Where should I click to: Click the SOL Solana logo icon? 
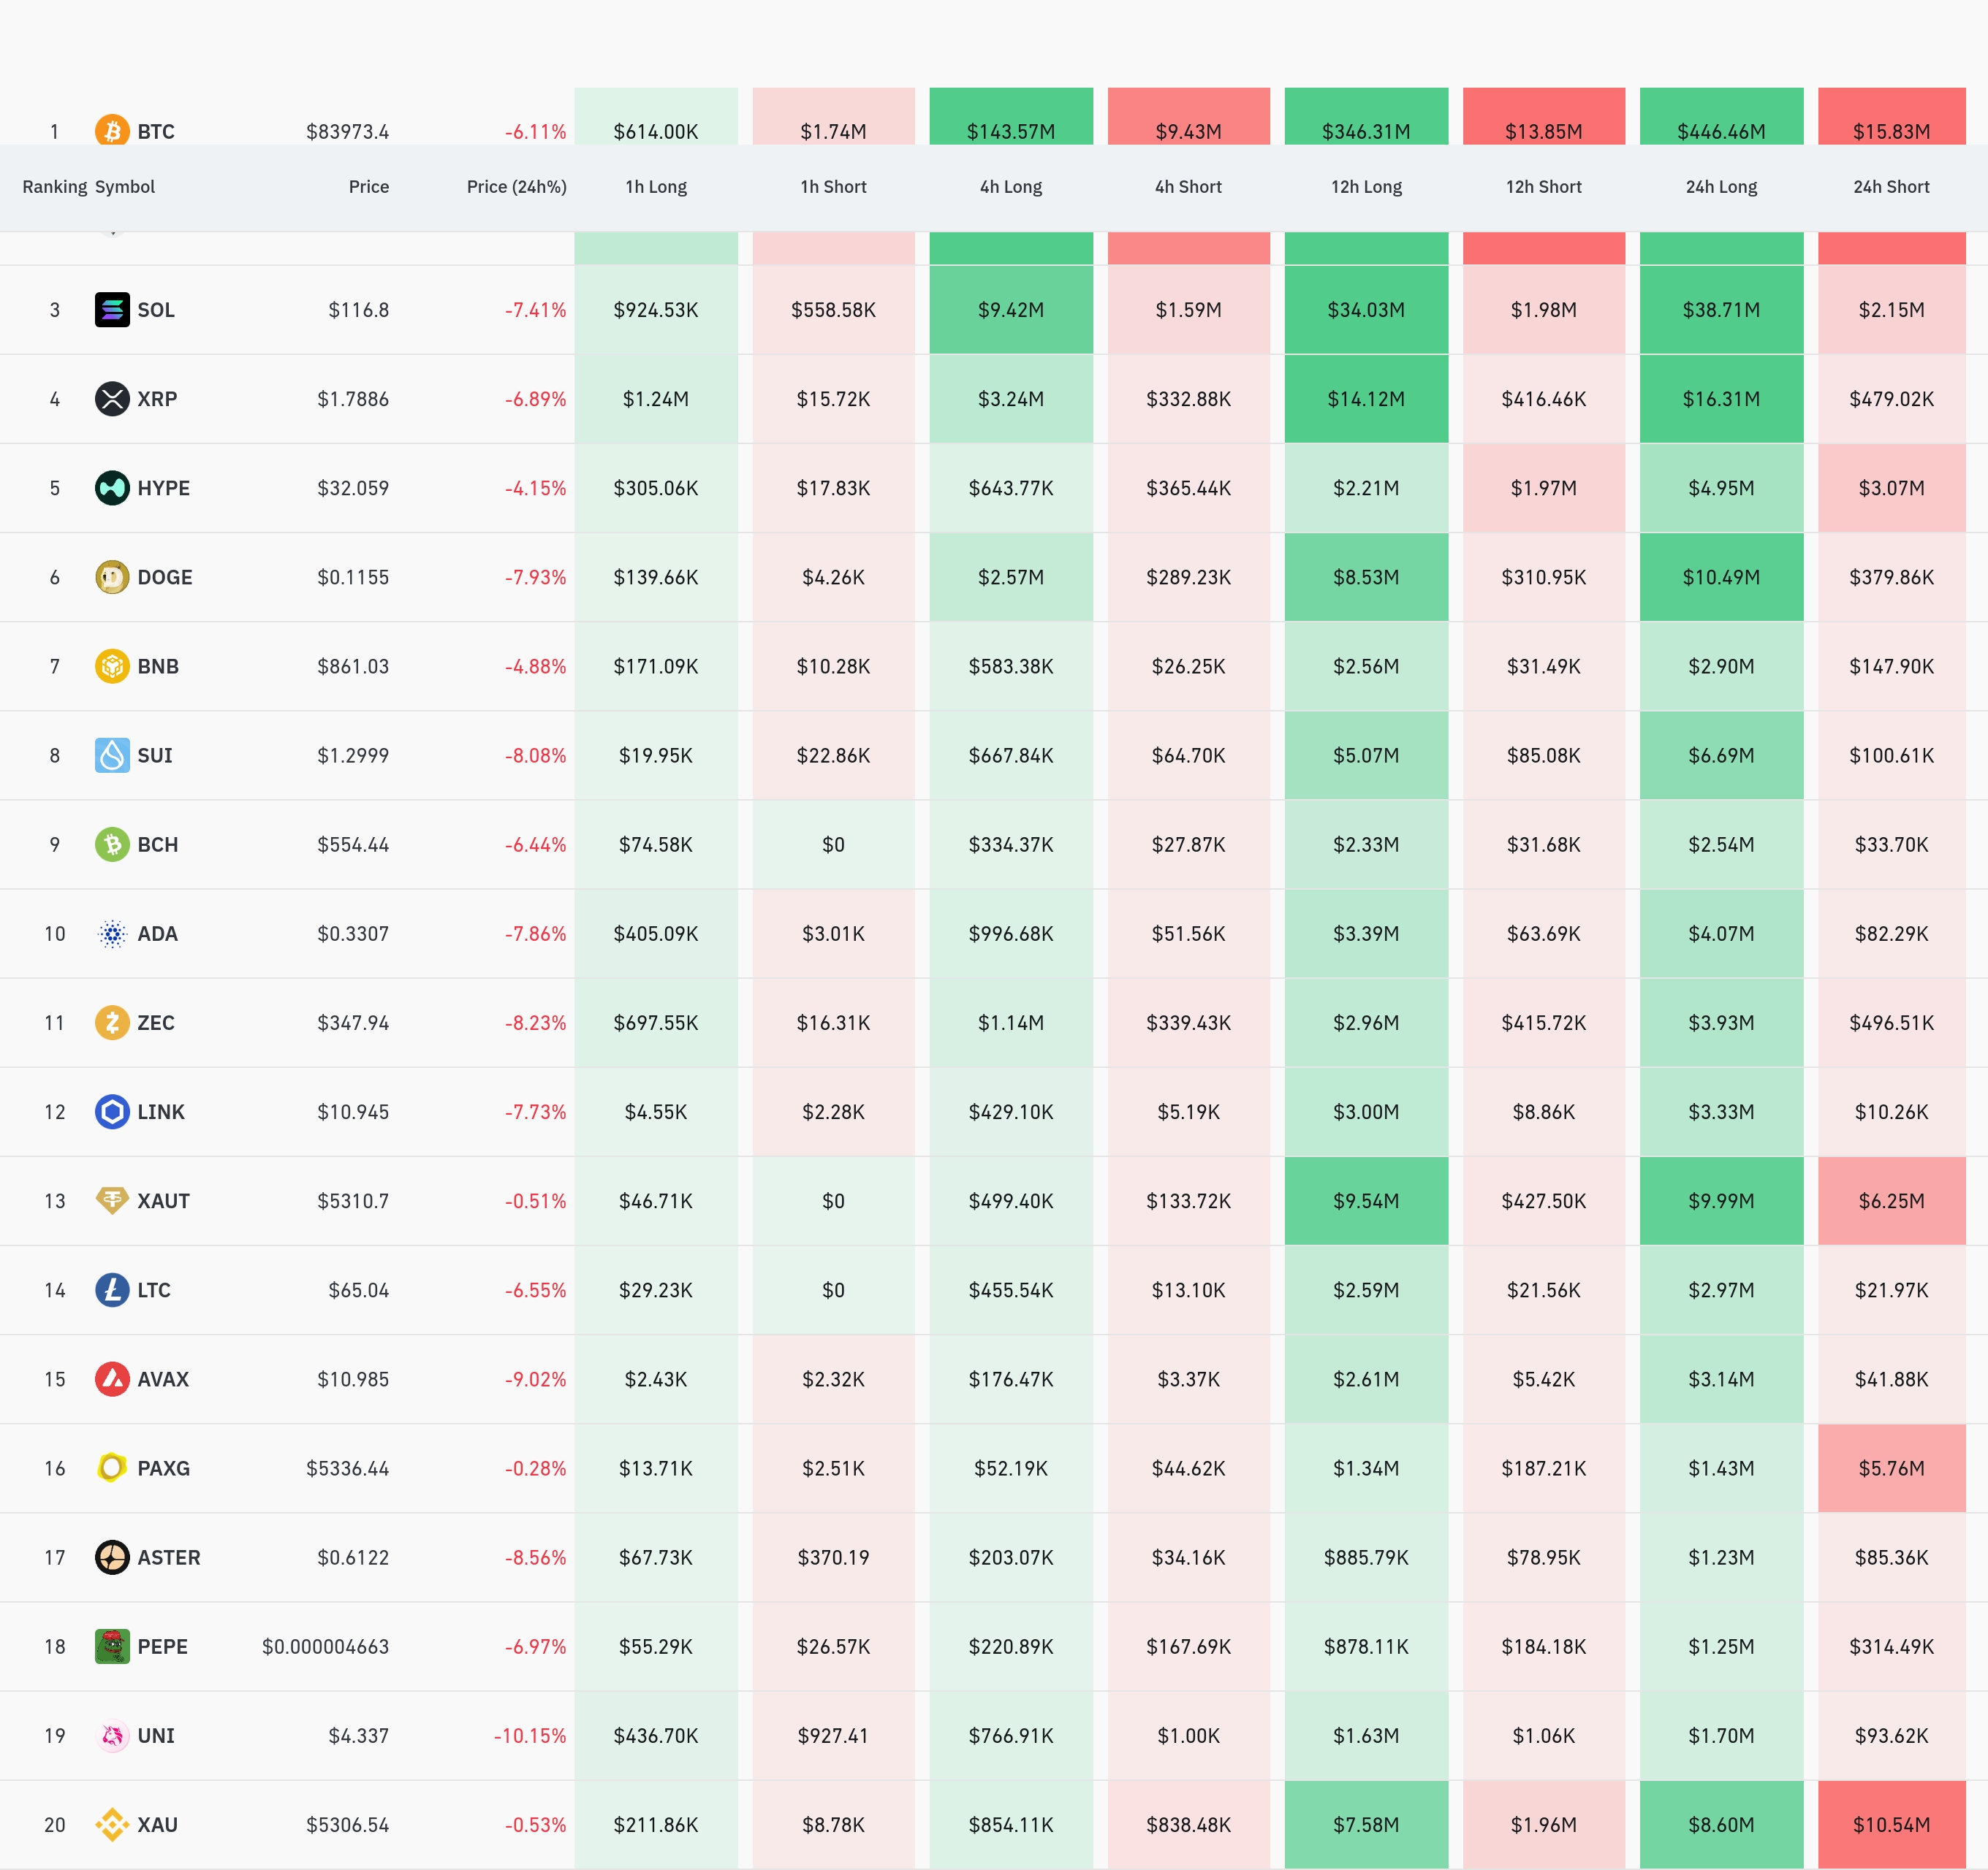coord(112,310)
